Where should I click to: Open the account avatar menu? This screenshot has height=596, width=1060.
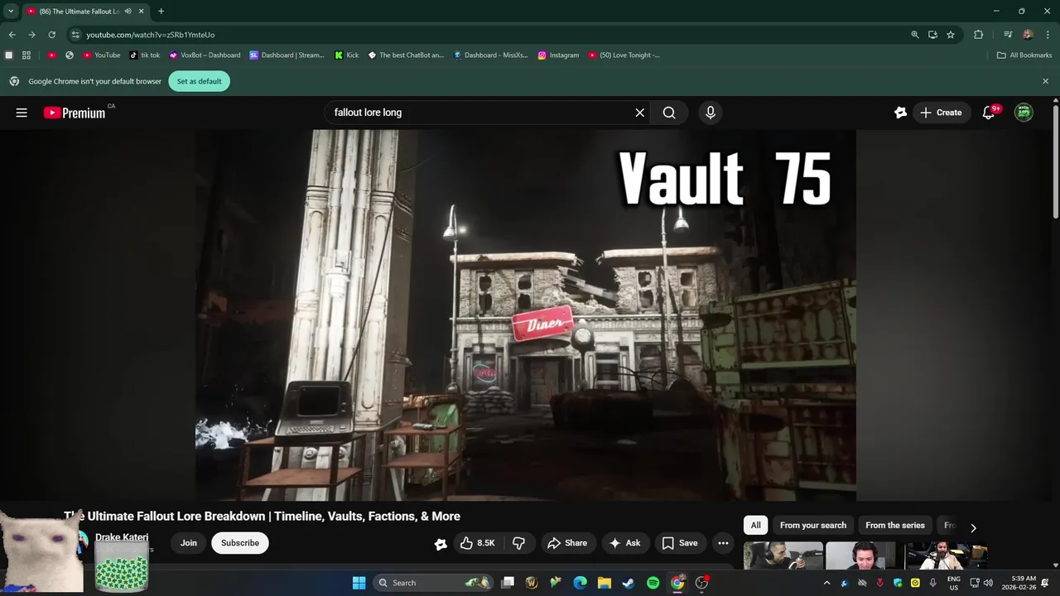1024,113
